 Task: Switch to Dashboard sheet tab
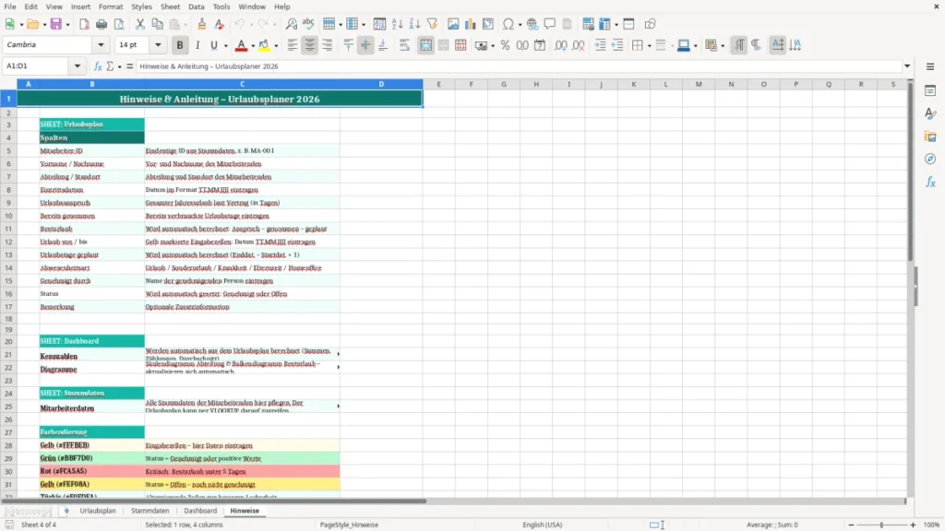click(200, 511)
